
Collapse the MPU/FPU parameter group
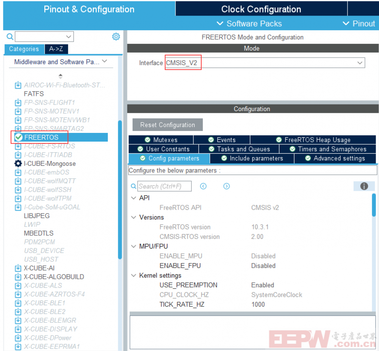coord(133,246)
